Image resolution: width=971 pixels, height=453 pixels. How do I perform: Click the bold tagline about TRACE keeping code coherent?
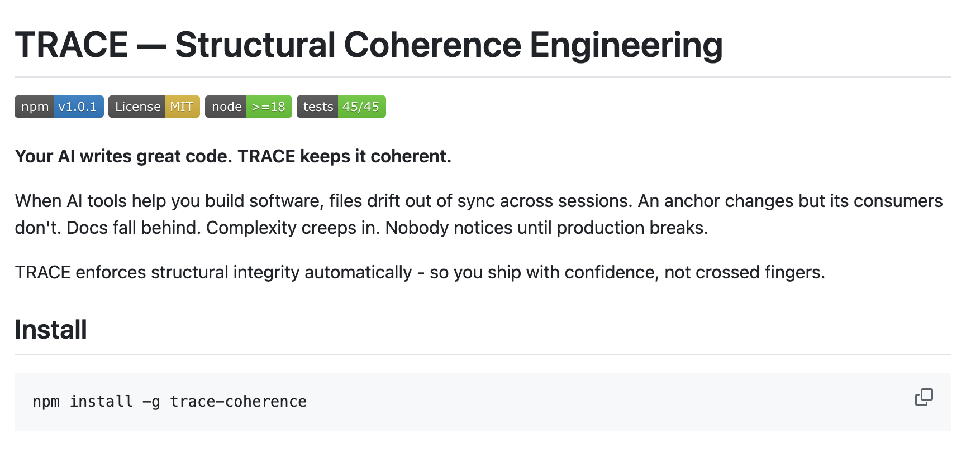pyautogui.click(x=233, y=156)
